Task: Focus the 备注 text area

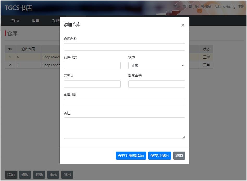Action: pos(124,128)
